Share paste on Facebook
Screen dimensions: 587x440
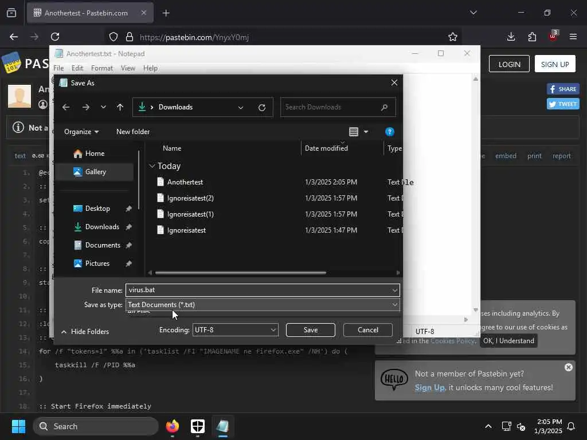[x=563, y=89]
